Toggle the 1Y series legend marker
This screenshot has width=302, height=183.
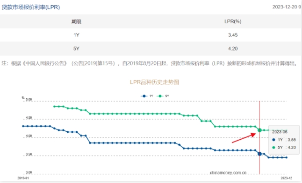click(x=144, y=96)
